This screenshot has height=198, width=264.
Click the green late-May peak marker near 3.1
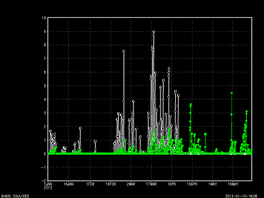(247, 111)
